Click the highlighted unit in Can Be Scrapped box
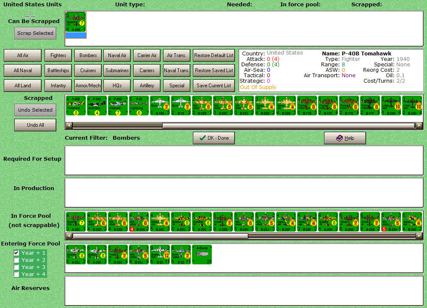The width and height of the screenshot is (427, 308). (76, 23)
